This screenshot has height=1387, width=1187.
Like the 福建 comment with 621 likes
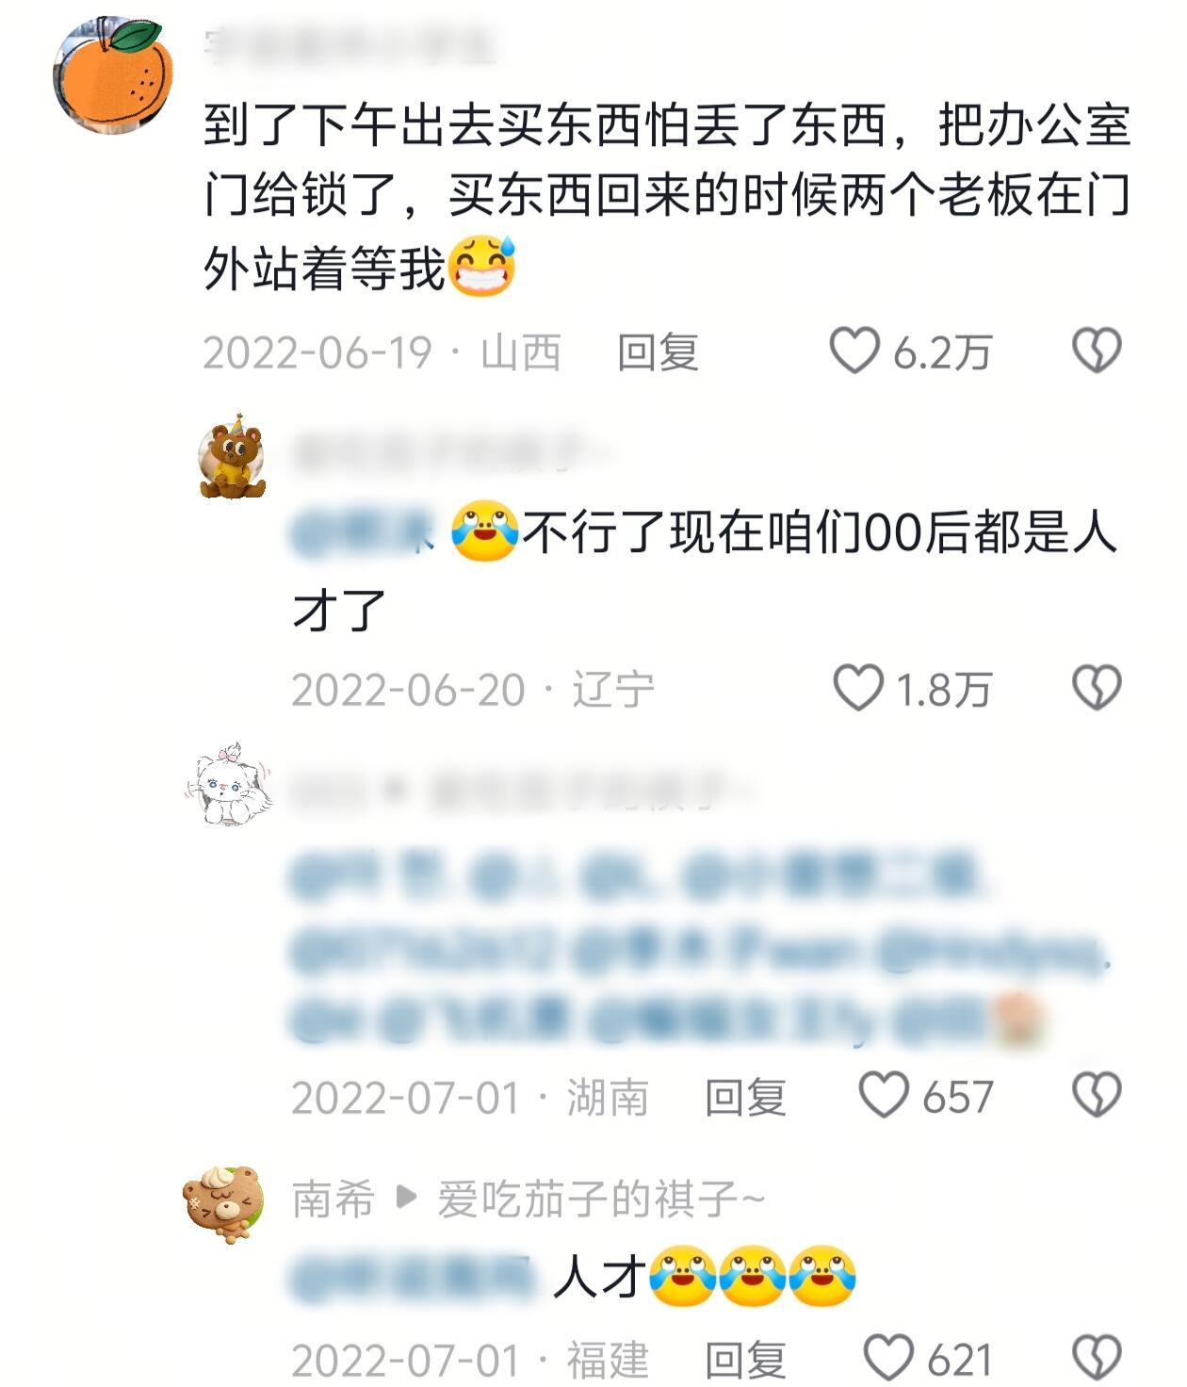[888, 1358]
